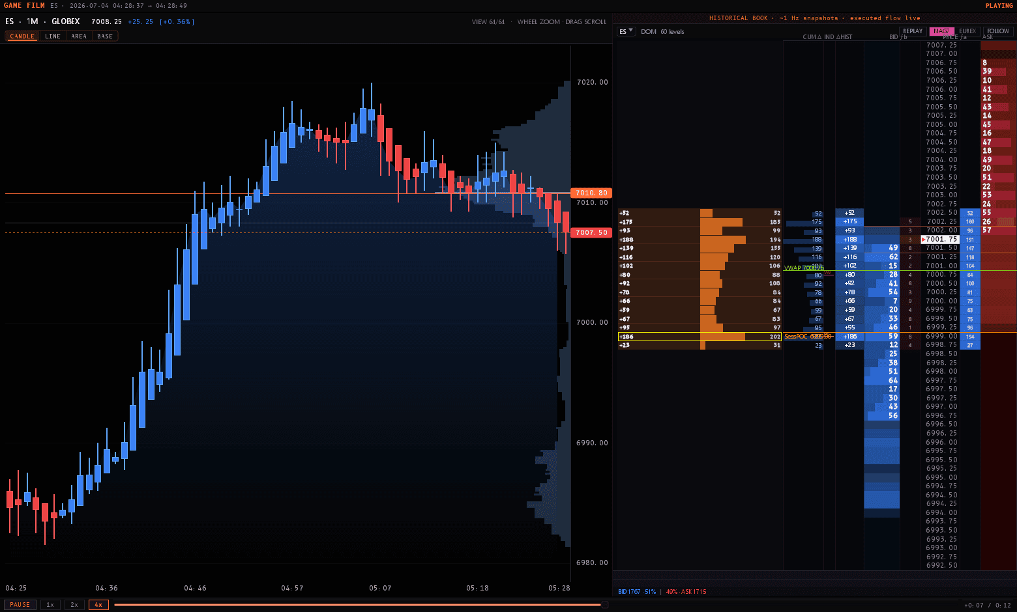1017x612 pixels.
Task: Click the 62 bid size at 7001.25
Action: point(893,257)
